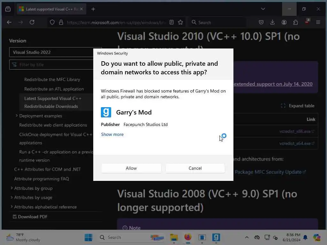Image resolution: width=327 pixels, height=245 pixels.
Task: Click Allow in Windows Security dialog
Action: pyautogui.click(x=131, y=168)
